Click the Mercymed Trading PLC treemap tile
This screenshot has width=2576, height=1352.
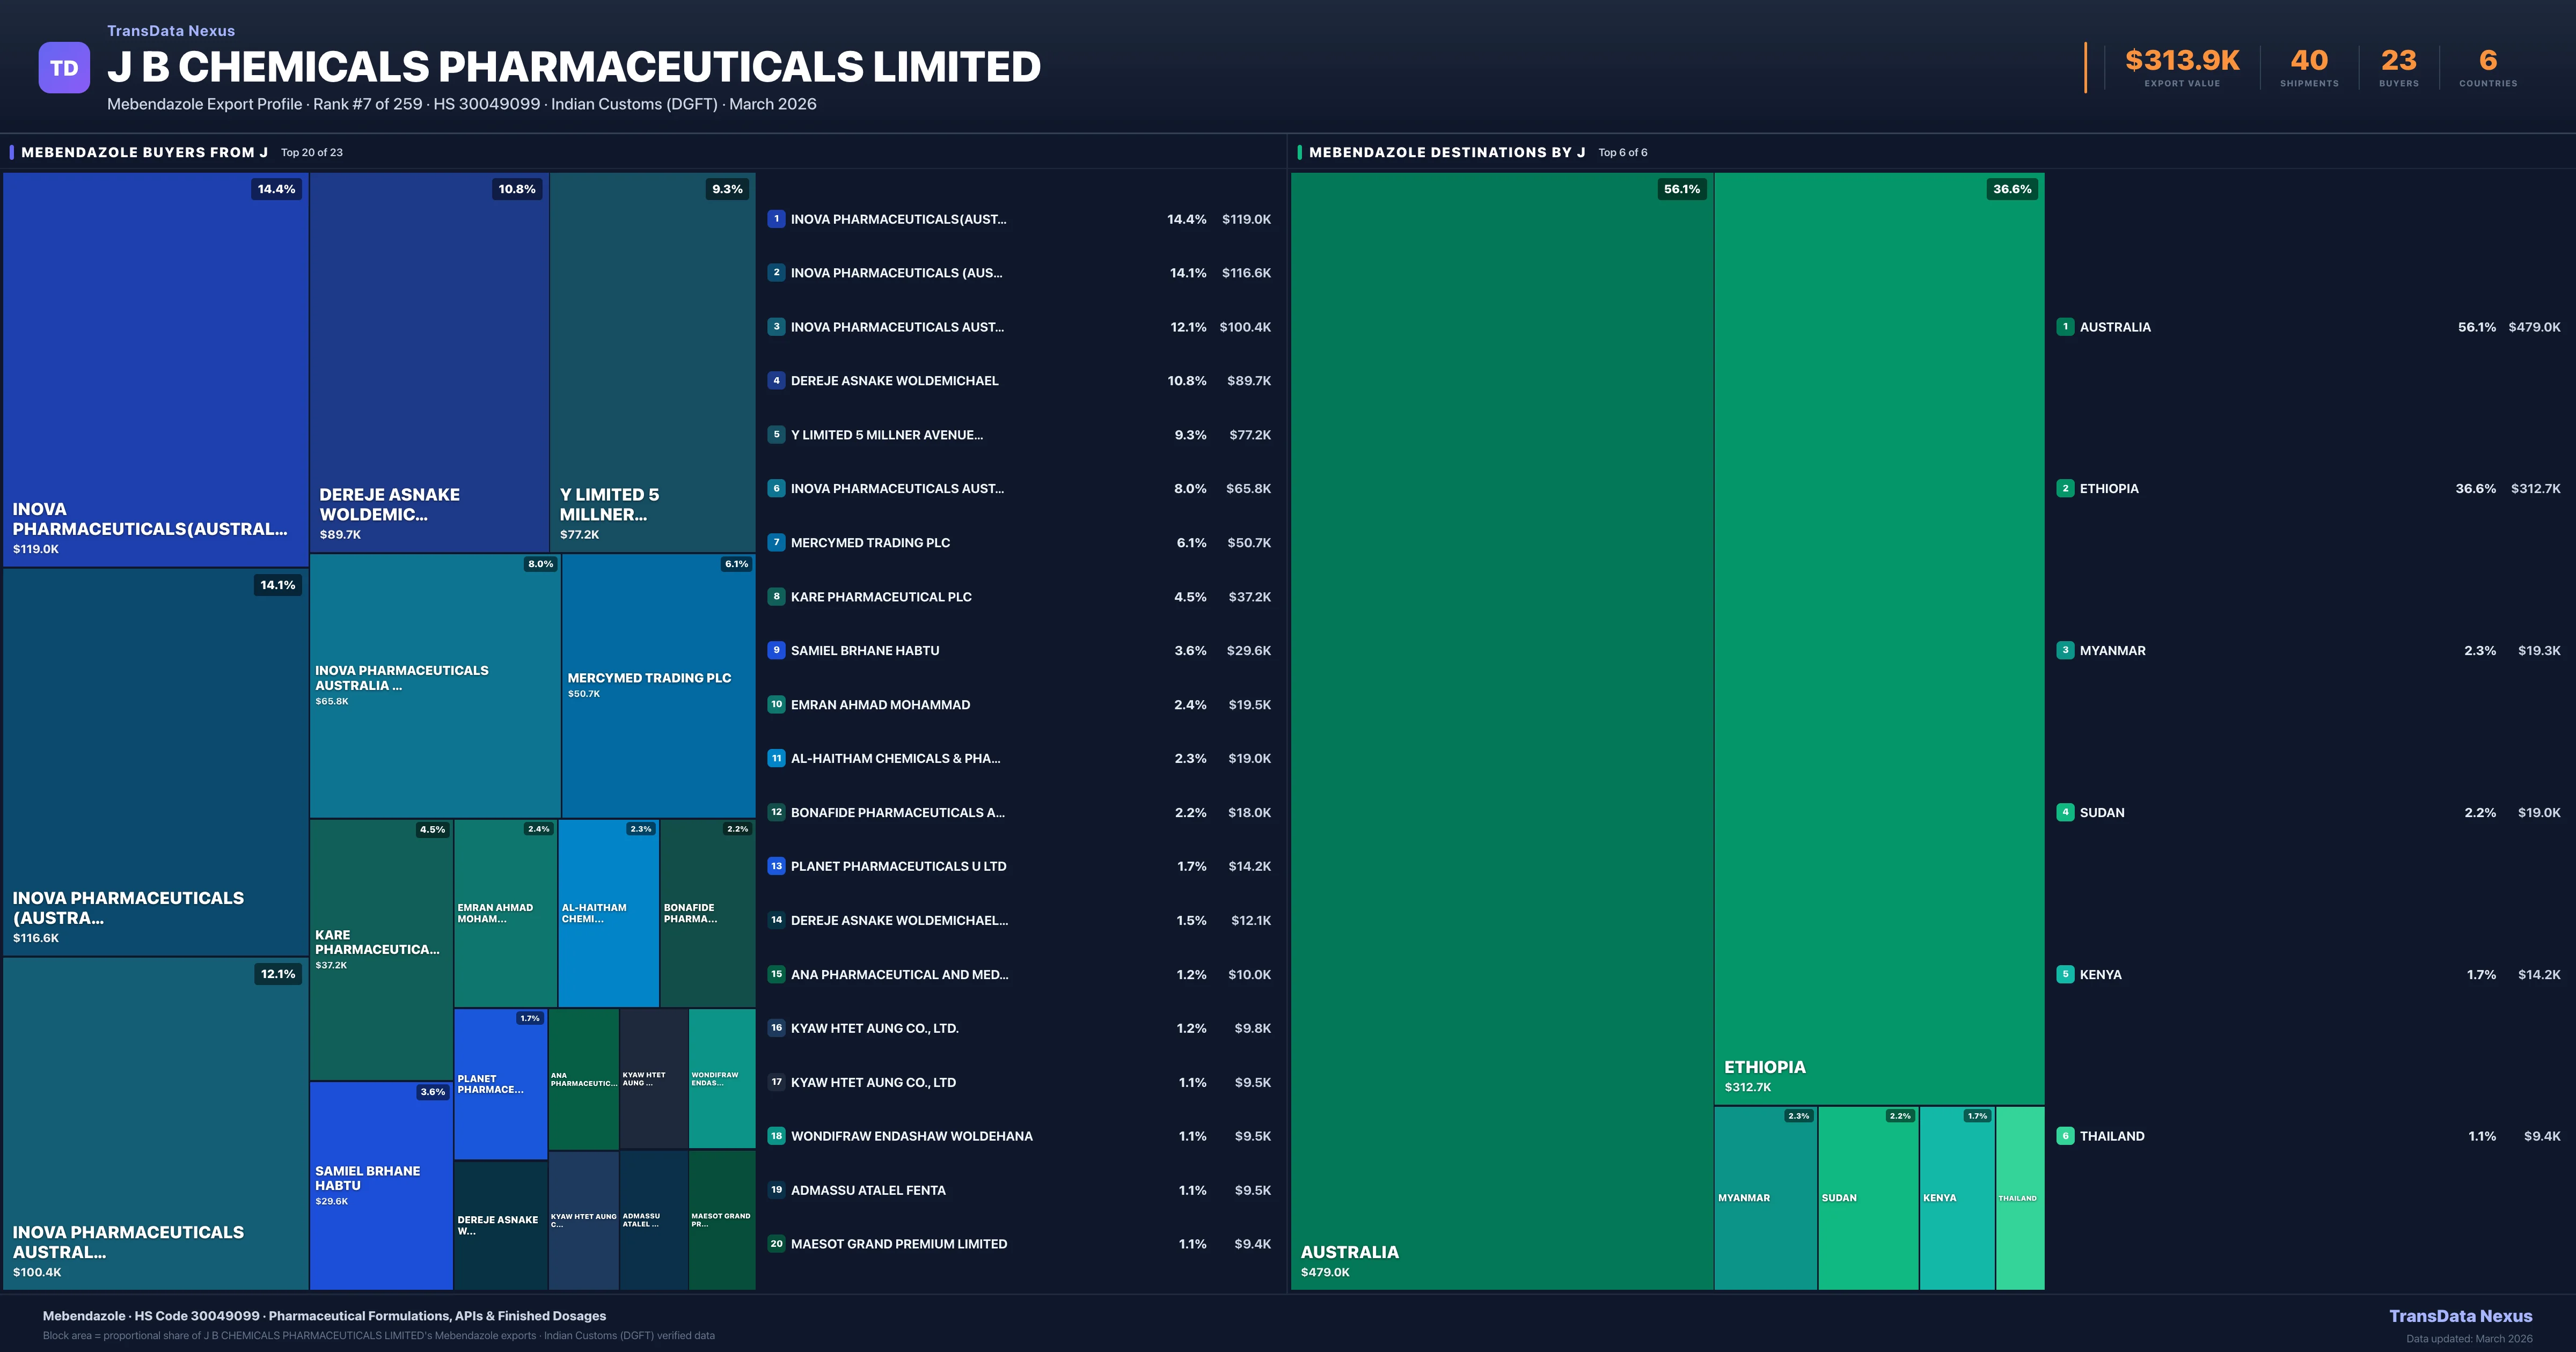658,685
